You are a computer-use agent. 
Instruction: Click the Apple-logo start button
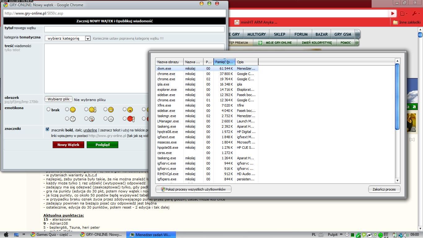point(6,235)
